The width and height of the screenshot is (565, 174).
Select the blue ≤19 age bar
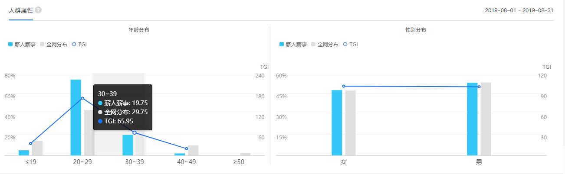(x=24, y=153)
